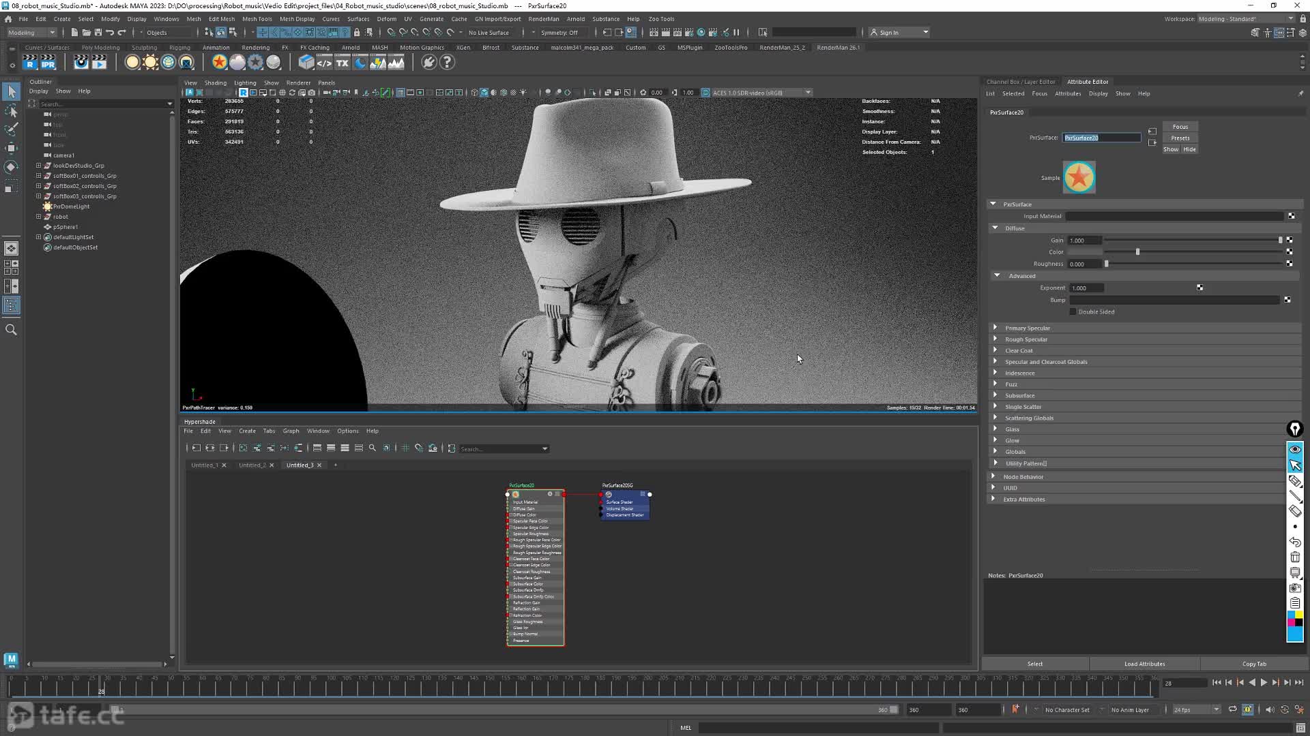Click the Diffuse Color swatch
Viewport: 1310px width, 736px height.
point(1084,252)
